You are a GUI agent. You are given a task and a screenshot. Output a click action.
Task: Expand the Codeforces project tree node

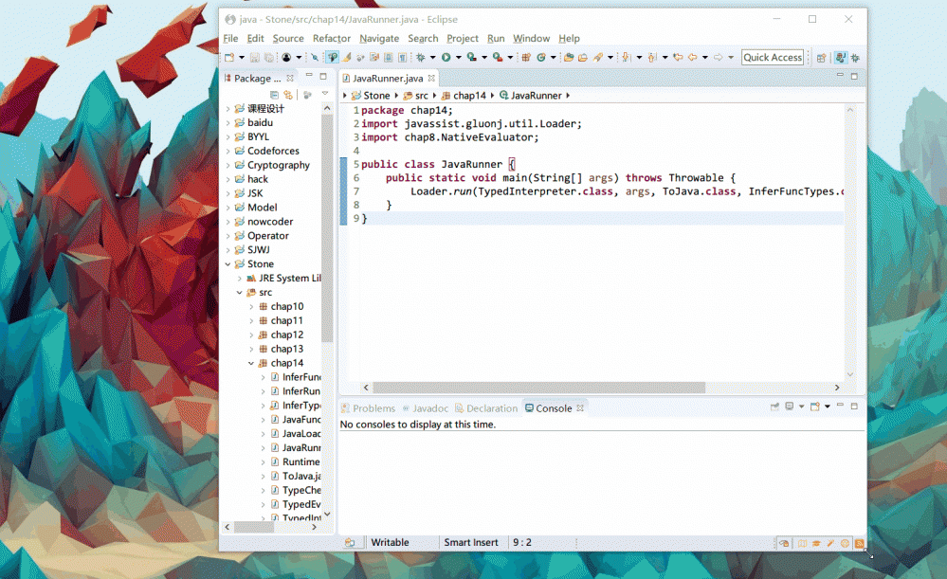[x=228, y=151]
